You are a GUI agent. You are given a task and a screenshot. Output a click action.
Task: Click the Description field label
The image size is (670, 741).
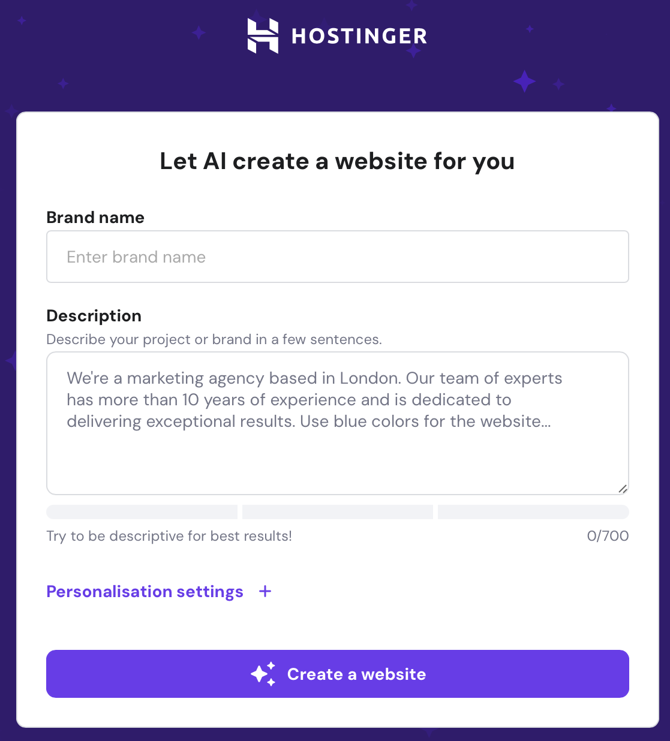point(94,315)
